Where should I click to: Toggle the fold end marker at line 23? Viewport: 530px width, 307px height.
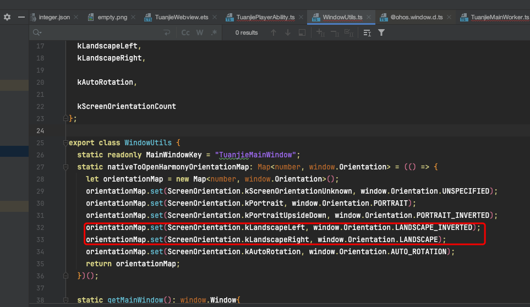65,118
